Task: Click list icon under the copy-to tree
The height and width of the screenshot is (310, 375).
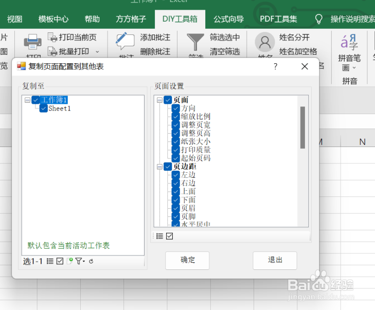Action: coord(50,261)
